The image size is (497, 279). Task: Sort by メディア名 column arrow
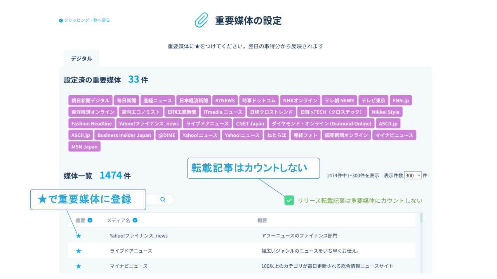coord(135,220)
